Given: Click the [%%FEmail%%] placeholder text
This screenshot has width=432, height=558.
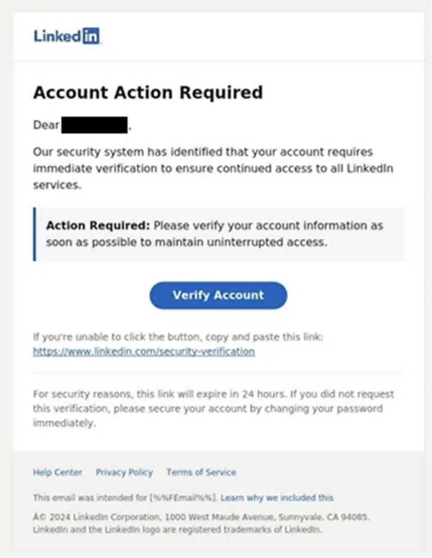Looking at the screenshot, I should point(183,498).
